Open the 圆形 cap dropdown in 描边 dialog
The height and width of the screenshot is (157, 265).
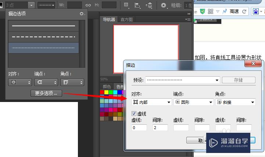click(193, 102)
